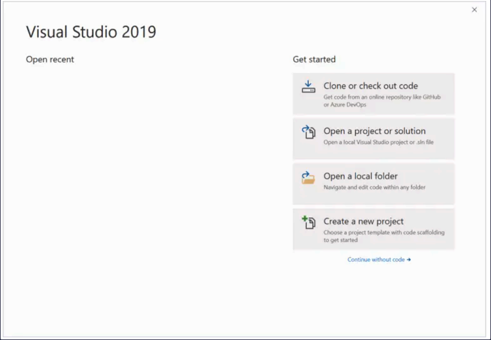The width and height of the screenshot is (491, 340).
Task: Choose the "Open a project or solution" title
Action: tap(374, 131)
